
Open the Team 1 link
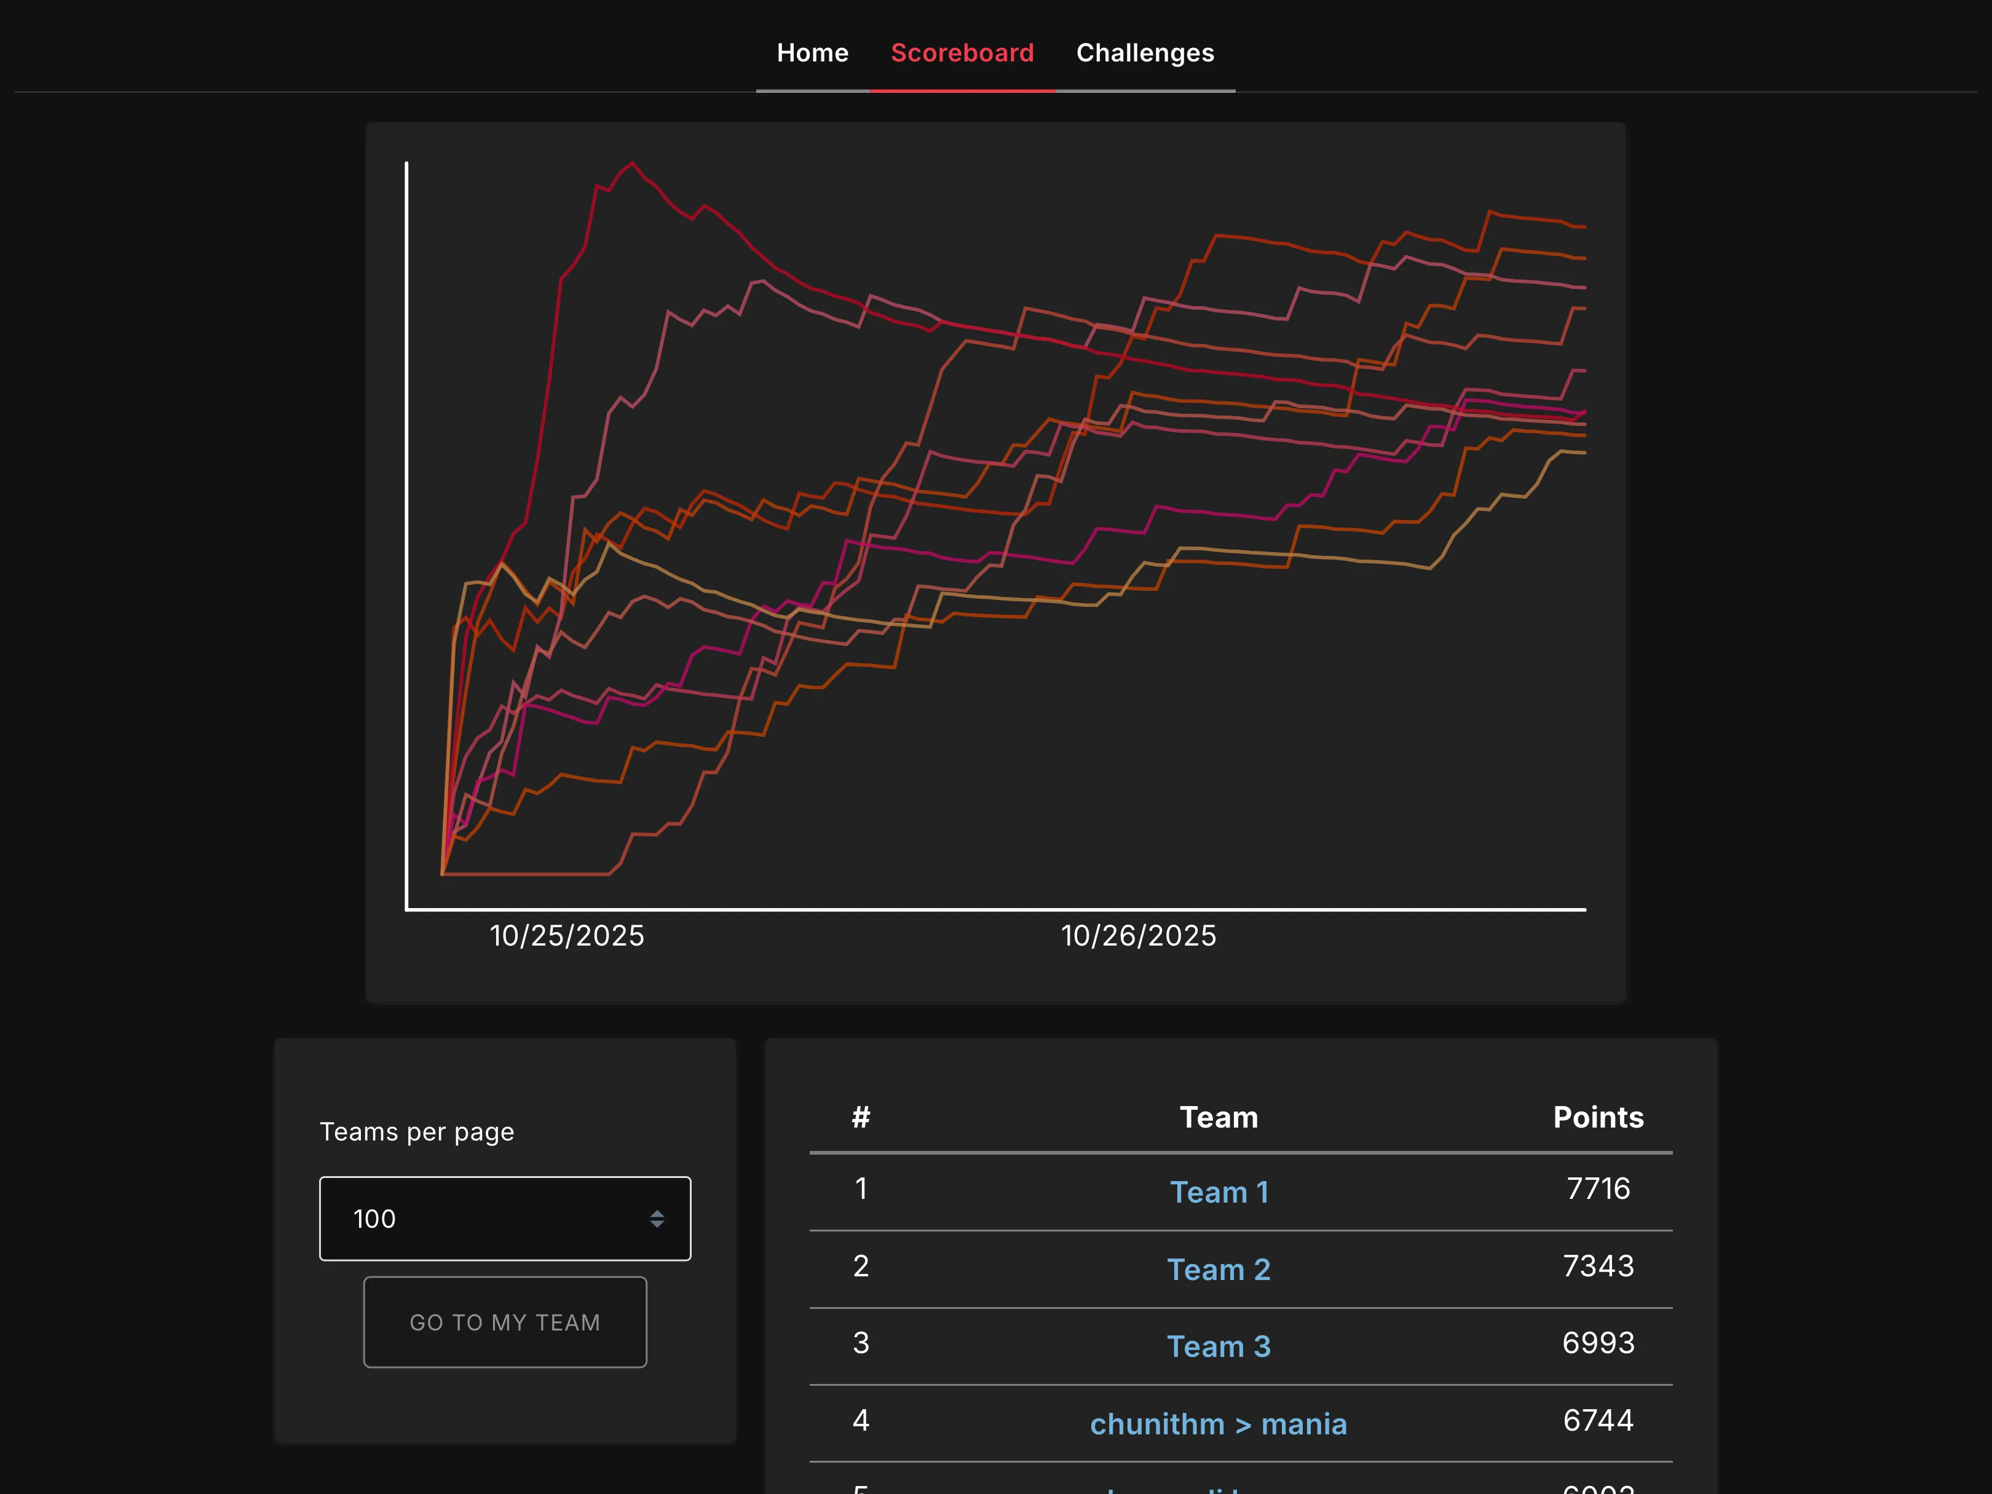pos(1219,1192)
